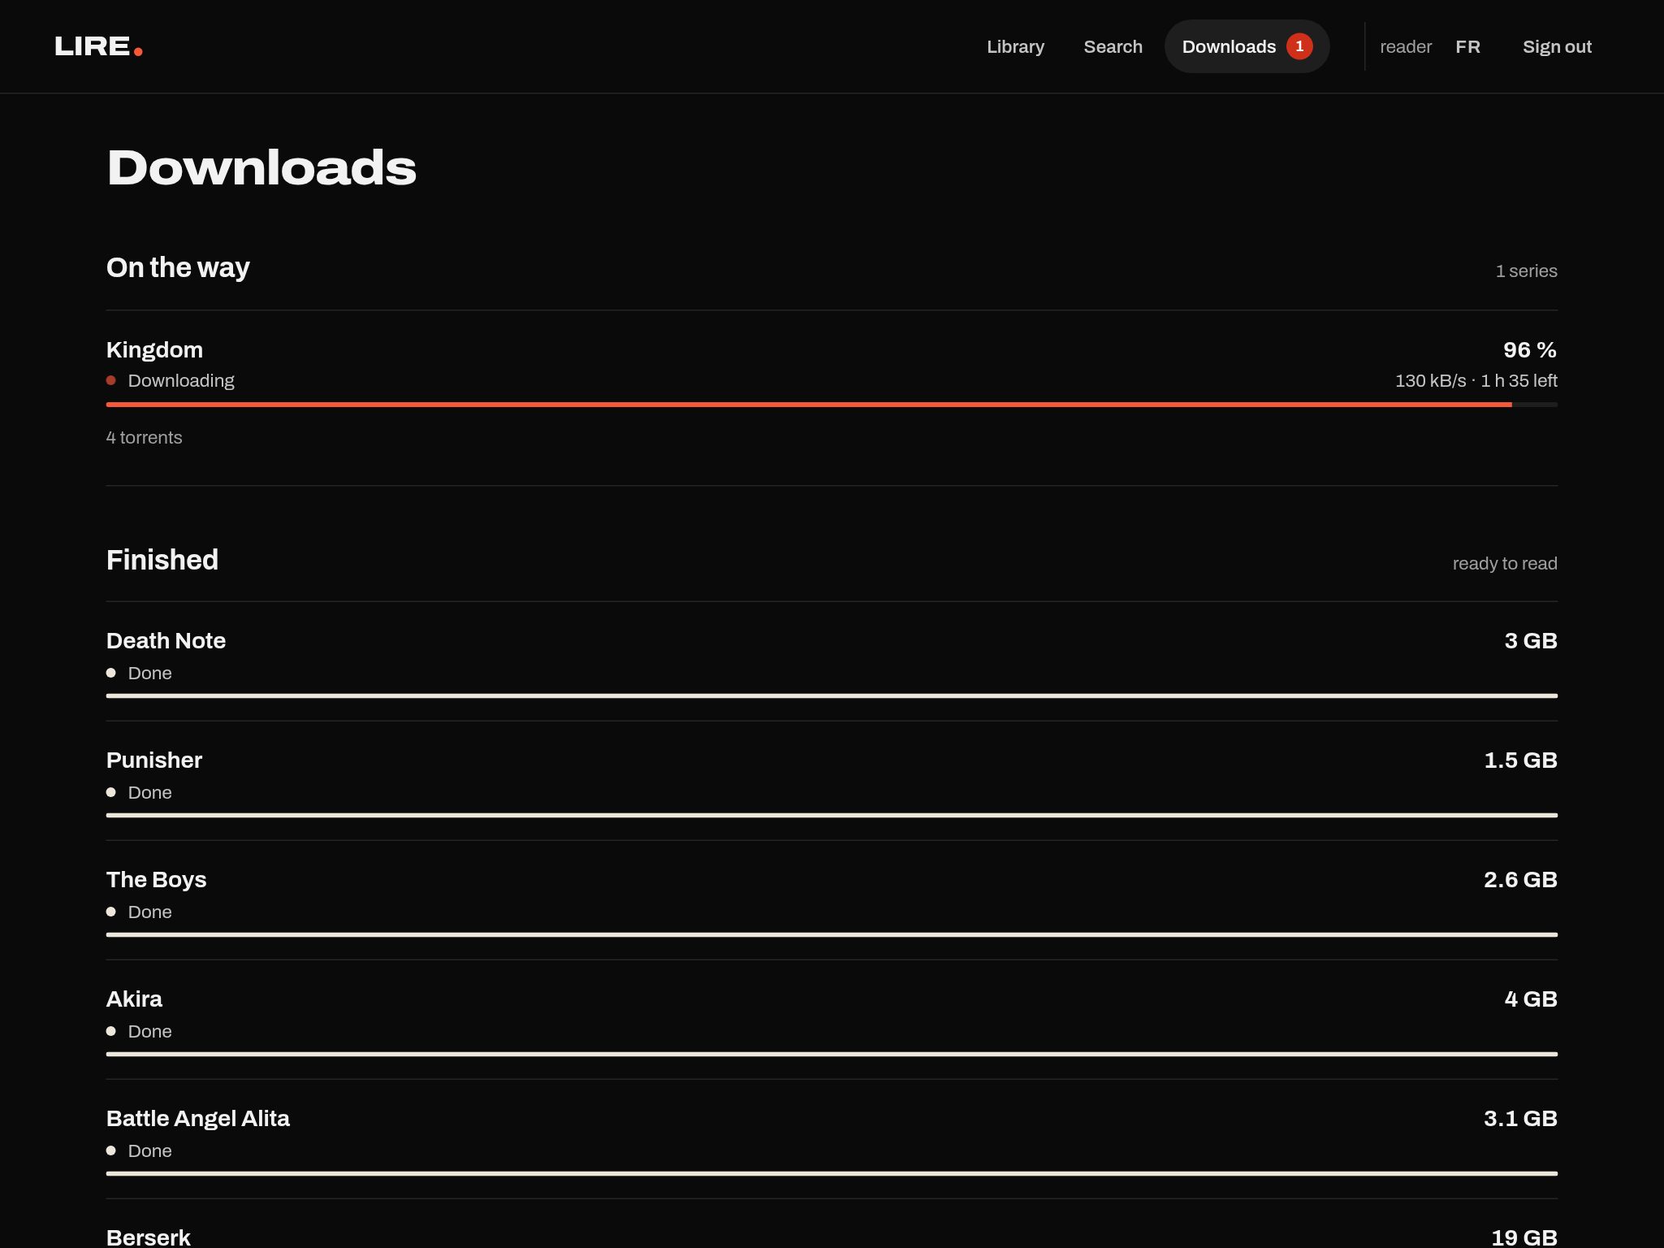Click the 3.1 GB size value

click(1520, 1118)
